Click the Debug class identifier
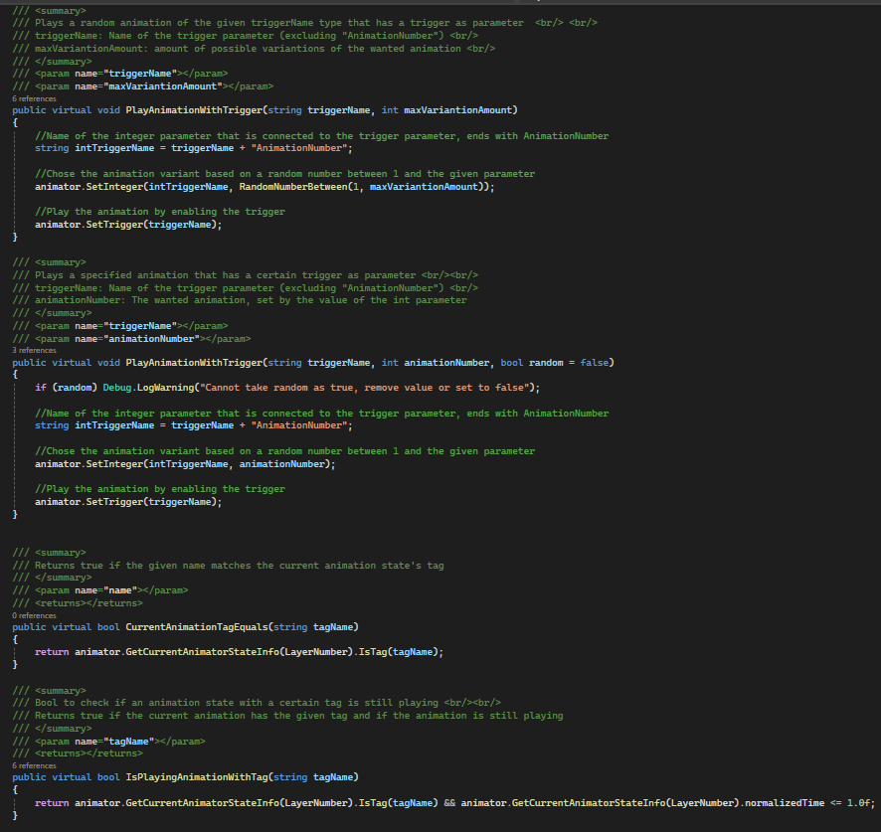 [x=115, y=387]
